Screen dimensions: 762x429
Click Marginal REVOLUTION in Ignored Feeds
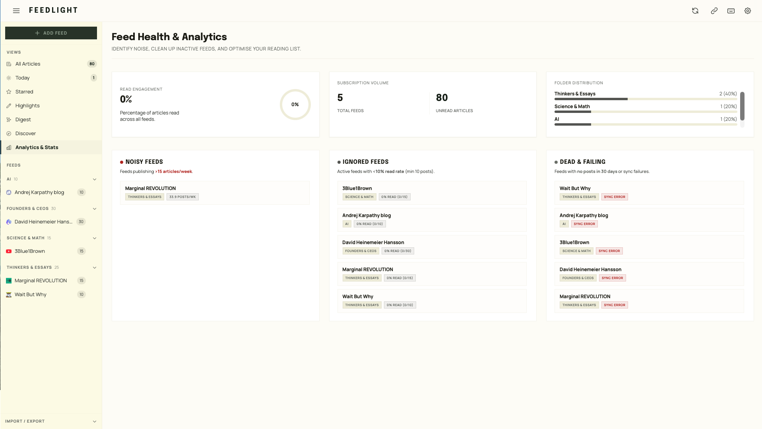tap(432, 274)
